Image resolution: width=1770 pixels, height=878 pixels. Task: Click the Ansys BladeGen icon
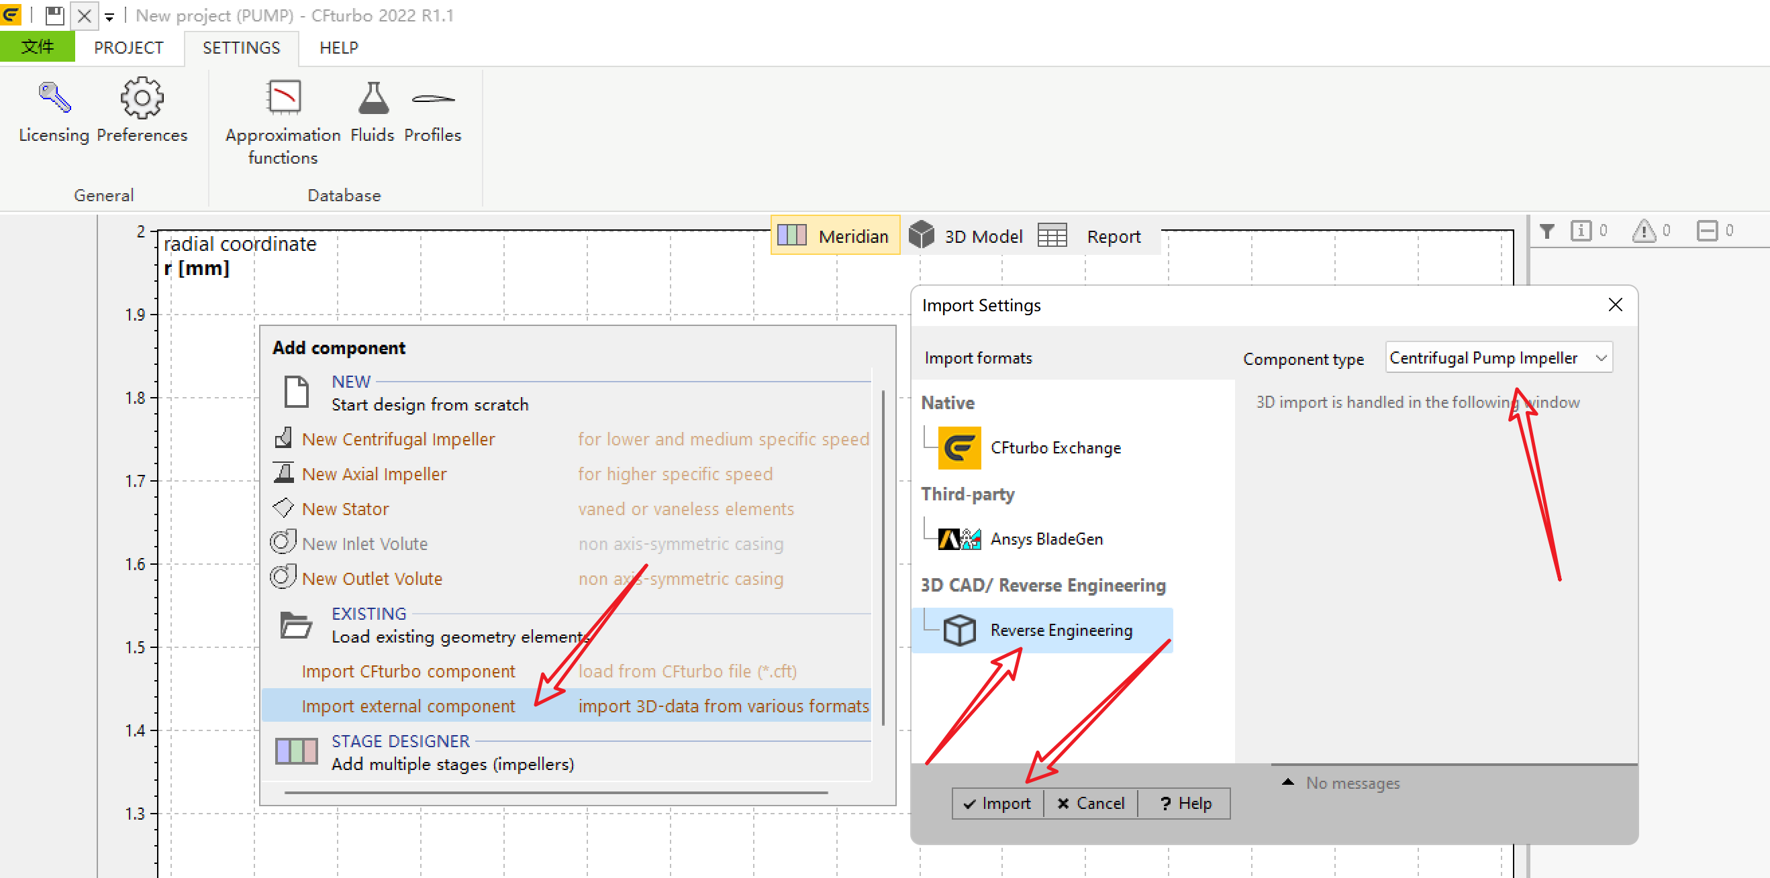960,539
